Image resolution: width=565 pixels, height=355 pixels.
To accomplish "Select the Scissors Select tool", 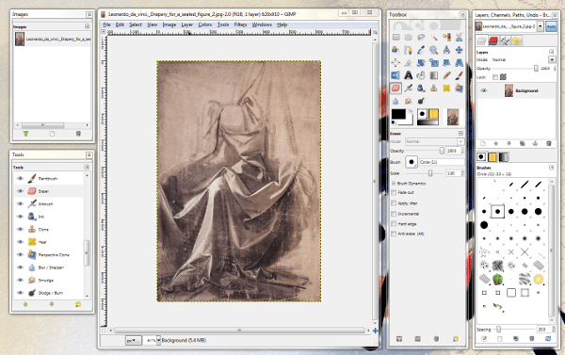I will (x=460, y=37).
